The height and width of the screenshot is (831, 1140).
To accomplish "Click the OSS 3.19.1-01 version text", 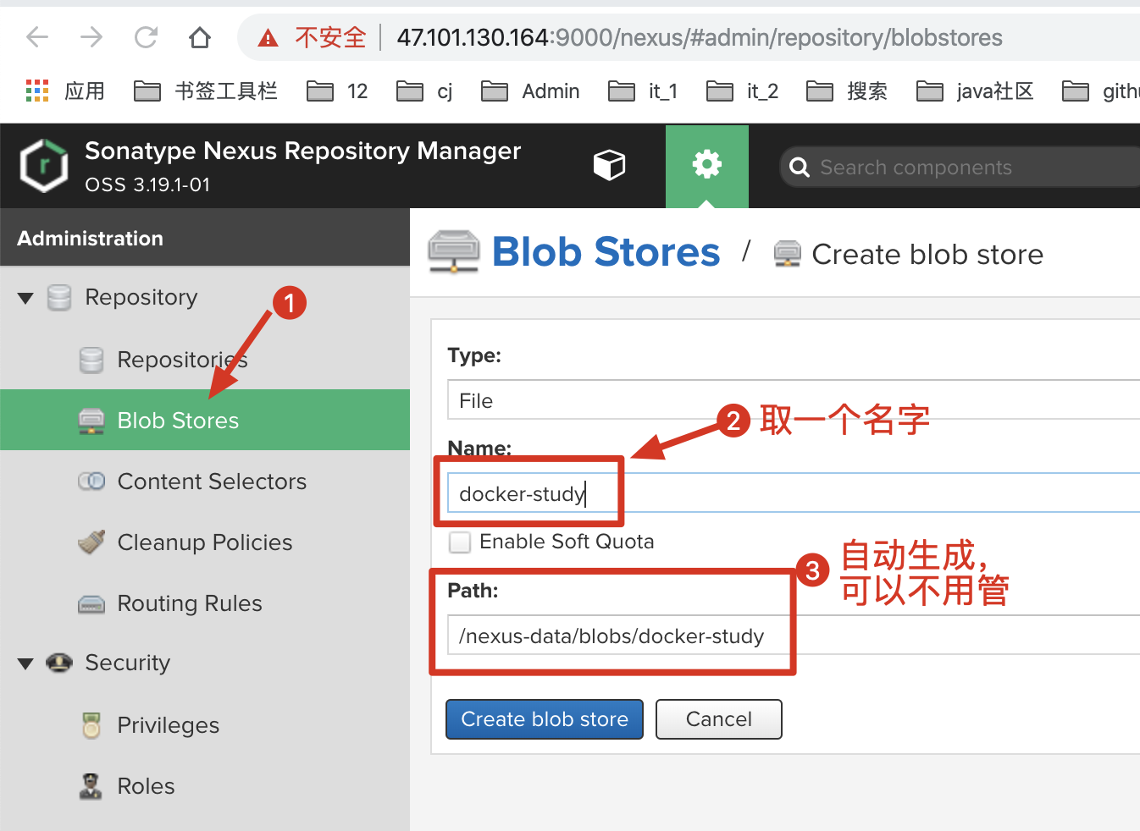I will click(147, 184).
